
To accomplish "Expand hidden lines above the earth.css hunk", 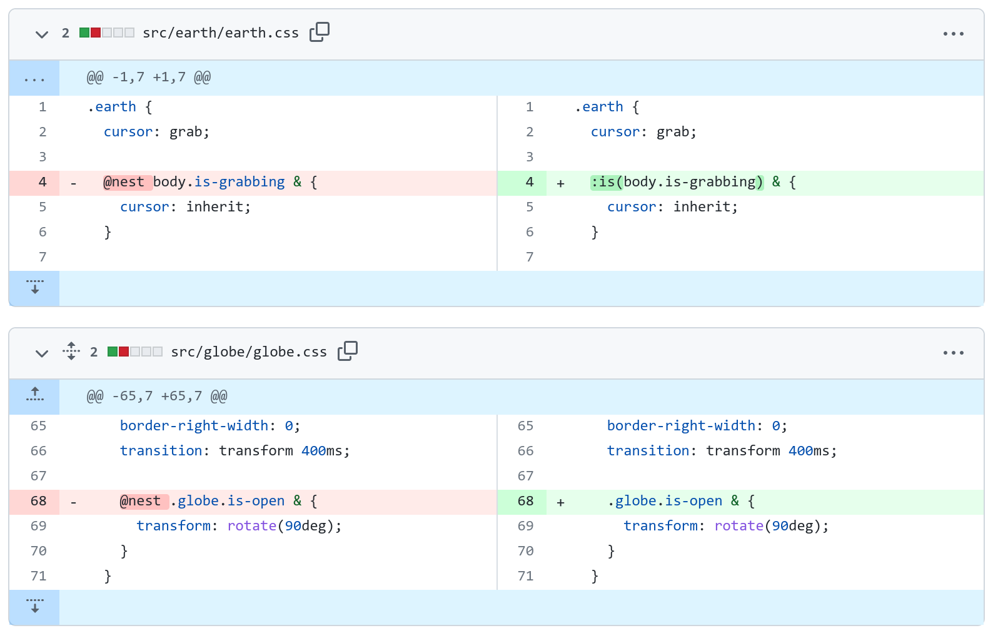I will coord(34,78).
